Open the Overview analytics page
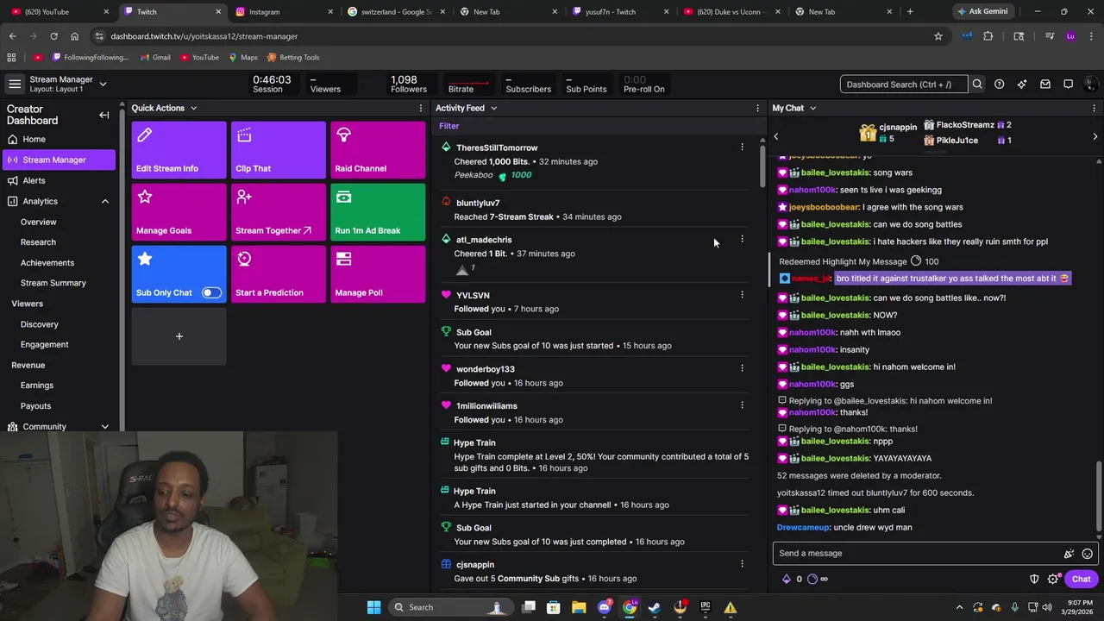The image size is (1104, 621). coord(39,222)
